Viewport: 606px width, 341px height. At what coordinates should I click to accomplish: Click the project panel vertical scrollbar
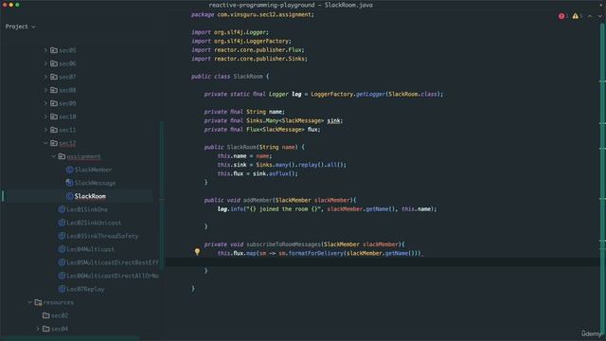[162, 195]
